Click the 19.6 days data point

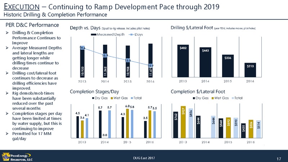(x=82, y=48)
